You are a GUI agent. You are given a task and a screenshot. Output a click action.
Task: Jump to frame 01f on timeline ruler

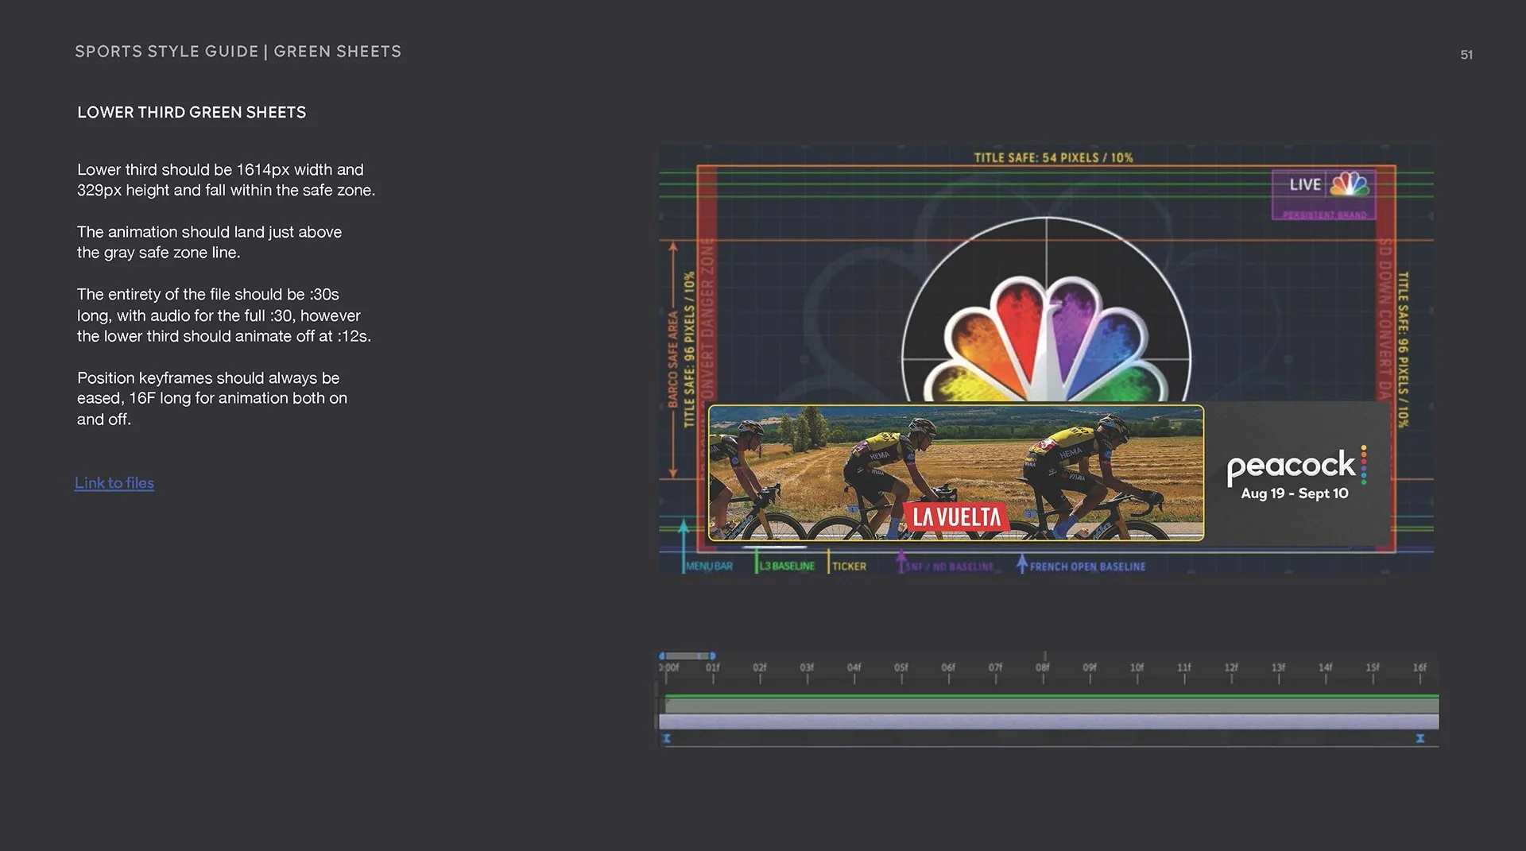[x=713, y=667]
